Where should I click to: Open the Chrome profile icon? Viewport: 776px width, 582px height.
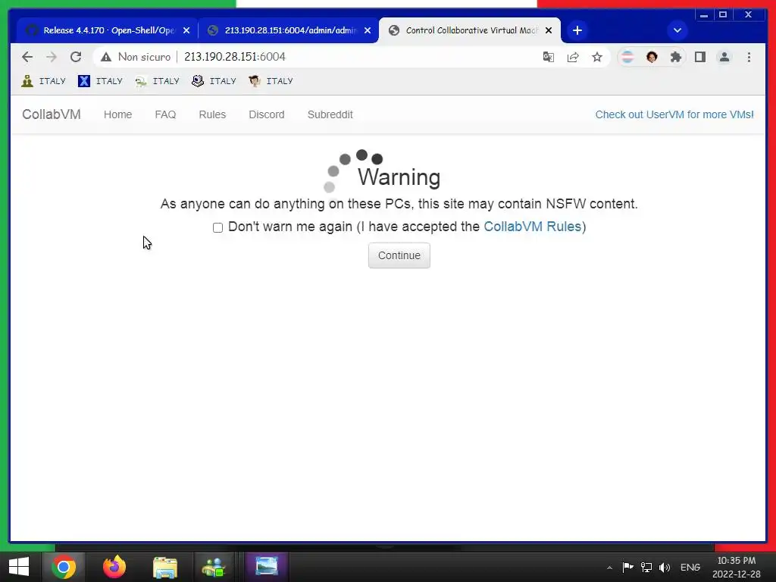[x=724, y=57]
